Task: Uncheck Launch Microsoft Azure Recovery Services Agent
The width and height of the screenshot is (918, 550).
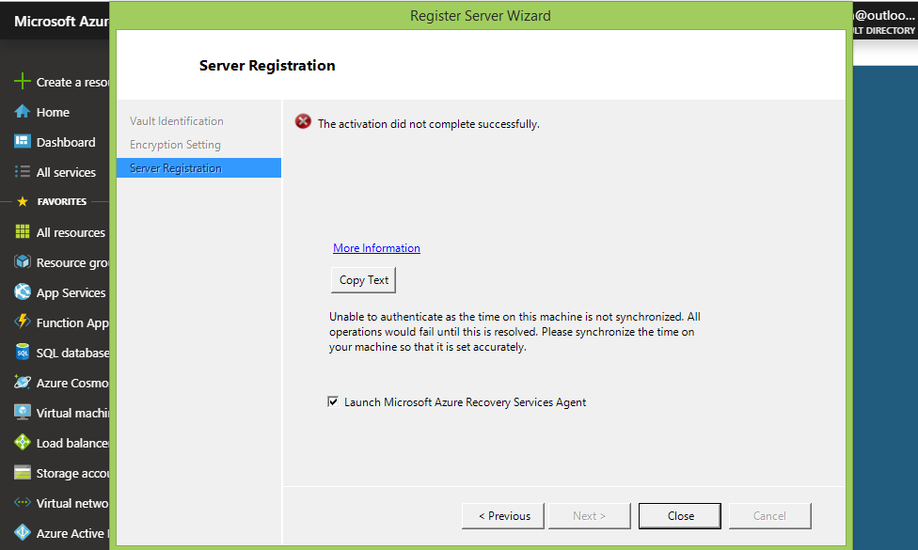Action: tap(333, 401)
